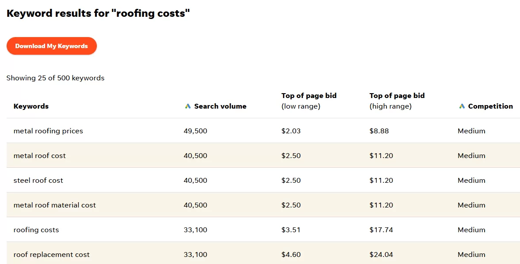
Task: Click the $3.51 low range bid
Action: point(291,230)
